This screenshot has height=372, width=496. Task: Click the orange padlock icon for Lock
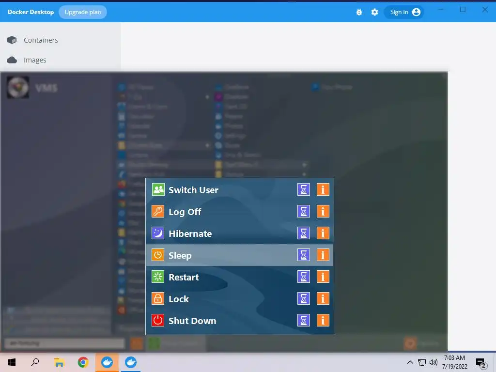pyautogui.click(x=158, y=298)
